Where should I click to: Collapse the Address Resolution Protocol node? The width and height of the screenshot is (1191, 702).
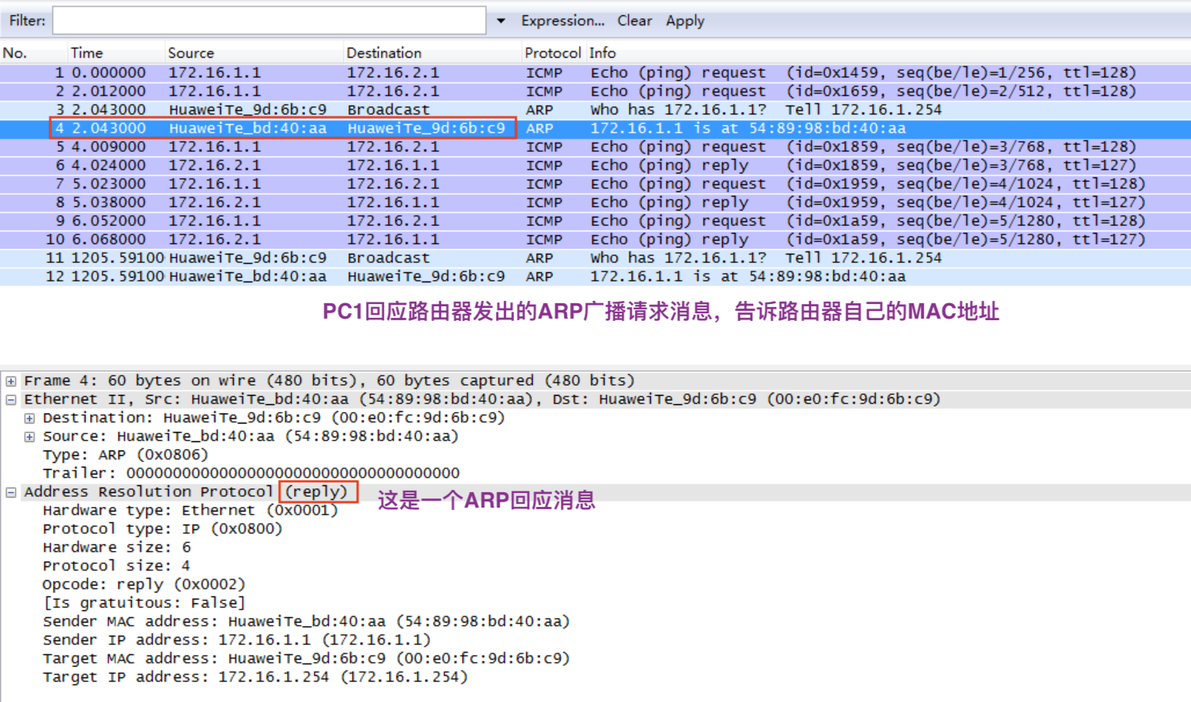click(x=11, y=492)
